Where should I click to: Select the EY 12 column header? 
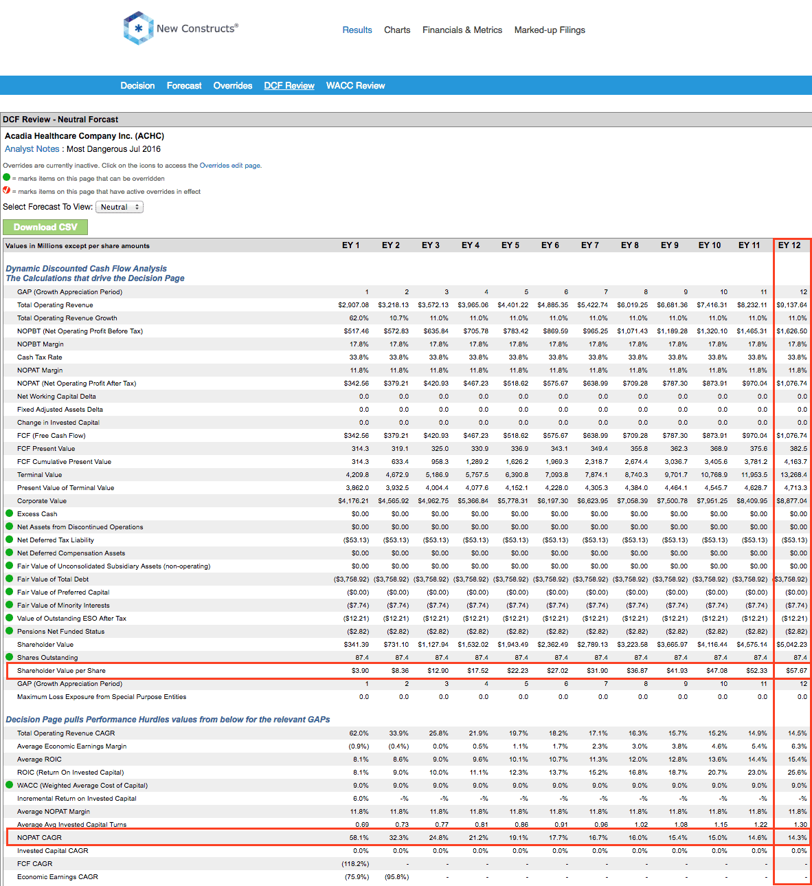pyautogui.click(x=789, y=245)
